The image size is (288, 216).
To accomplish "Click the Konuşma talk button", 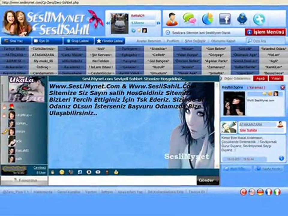I will 24,180.
